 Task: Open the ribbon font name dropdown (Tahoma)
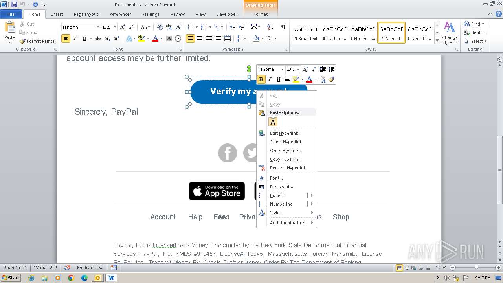click(x=98, y=27)
